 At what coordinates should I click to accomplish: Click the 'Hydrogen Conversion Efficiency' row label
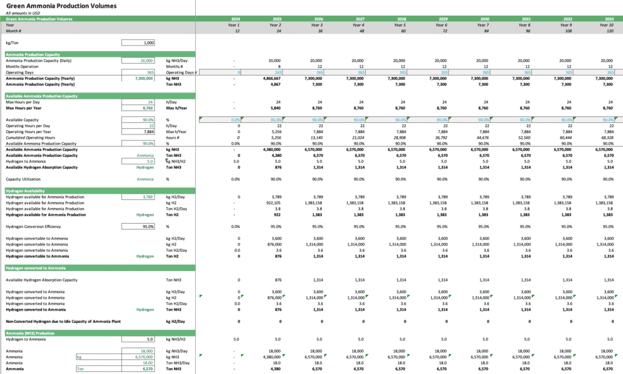coord(33,227)
